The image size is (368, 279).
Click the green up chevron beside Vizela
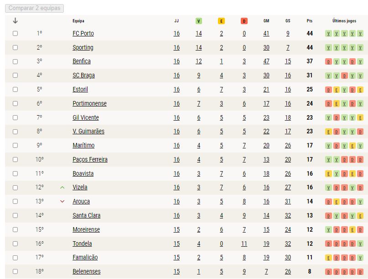62,188
